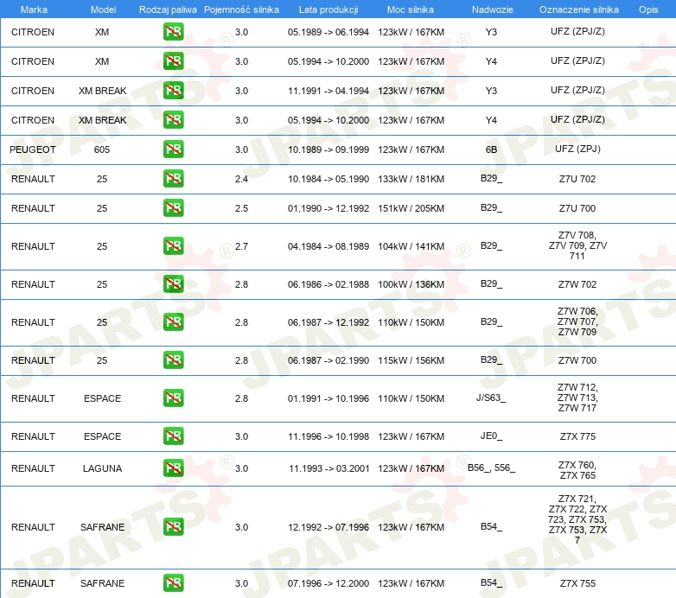The height and width of the screenshot is (598, 676).
Task: Select body code 6B
Action: (492, 149)
